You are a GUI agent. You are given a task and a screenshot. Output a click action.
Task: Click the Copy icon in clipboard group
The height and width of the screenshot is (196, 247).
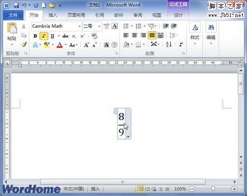tap(24, 35)
